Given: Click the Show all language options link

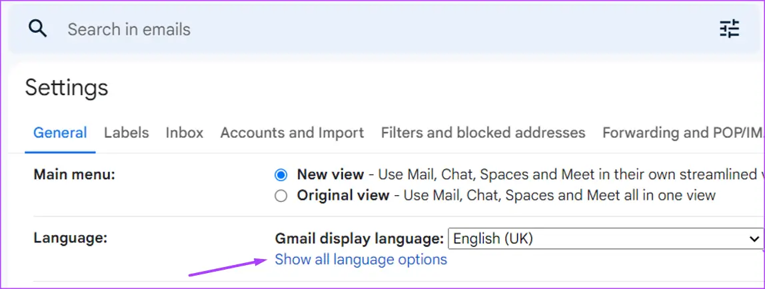Looking at the screenshot, I should pos(361,259).
